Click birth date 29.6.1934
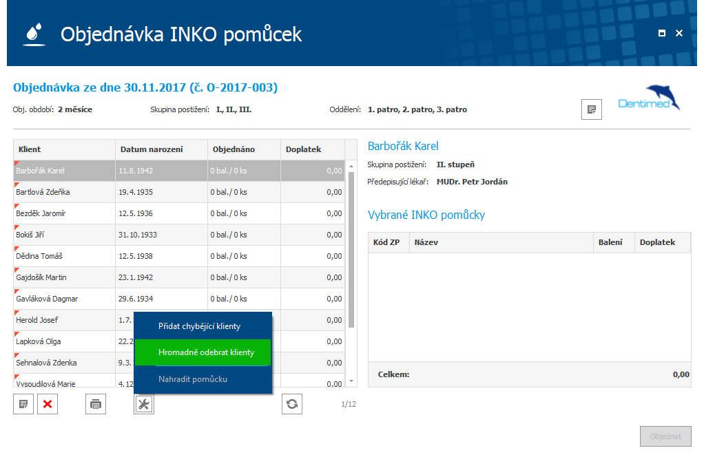 tap(136, 299)
